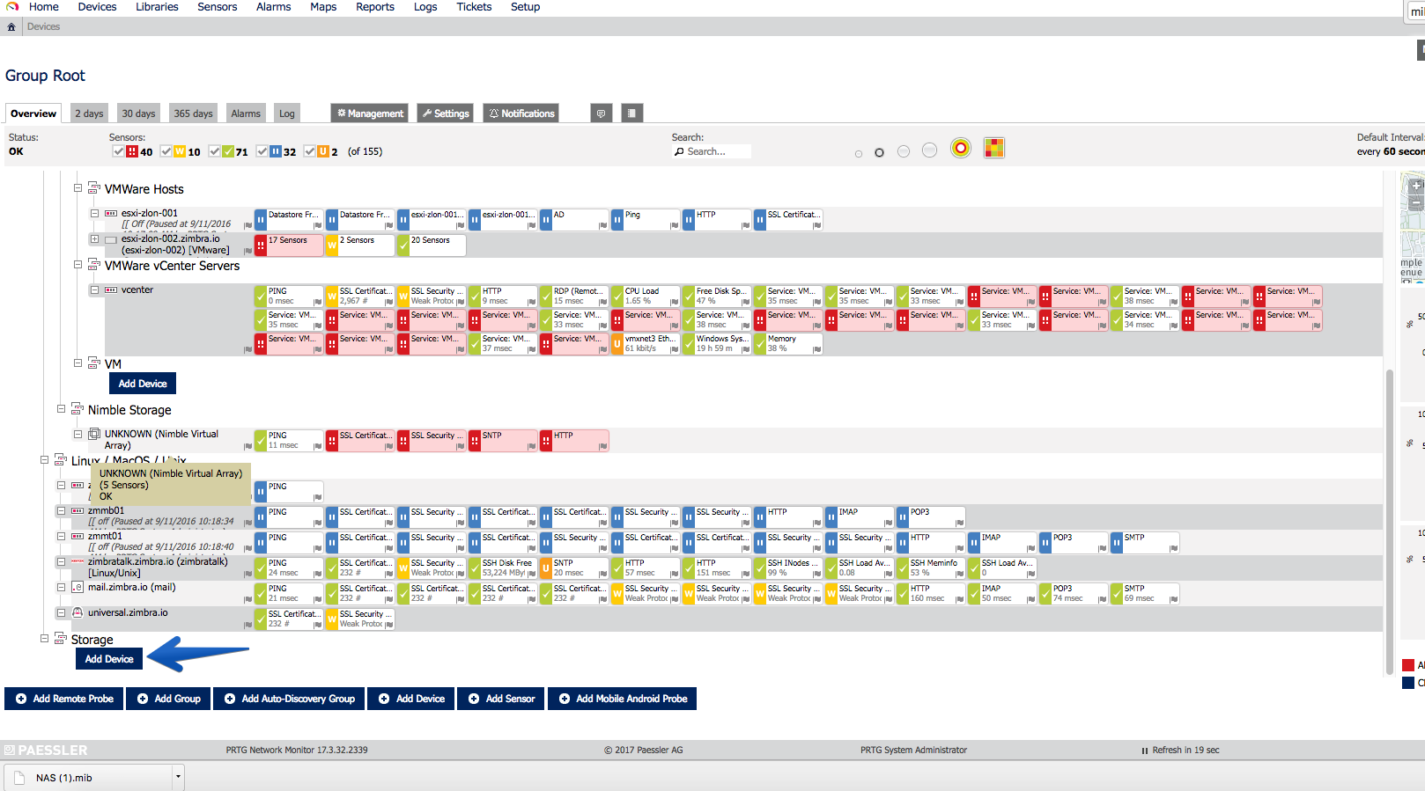1425x791 pixels.
Task: Select the second (selected) tree size radio button
Action: pos(879,152)
